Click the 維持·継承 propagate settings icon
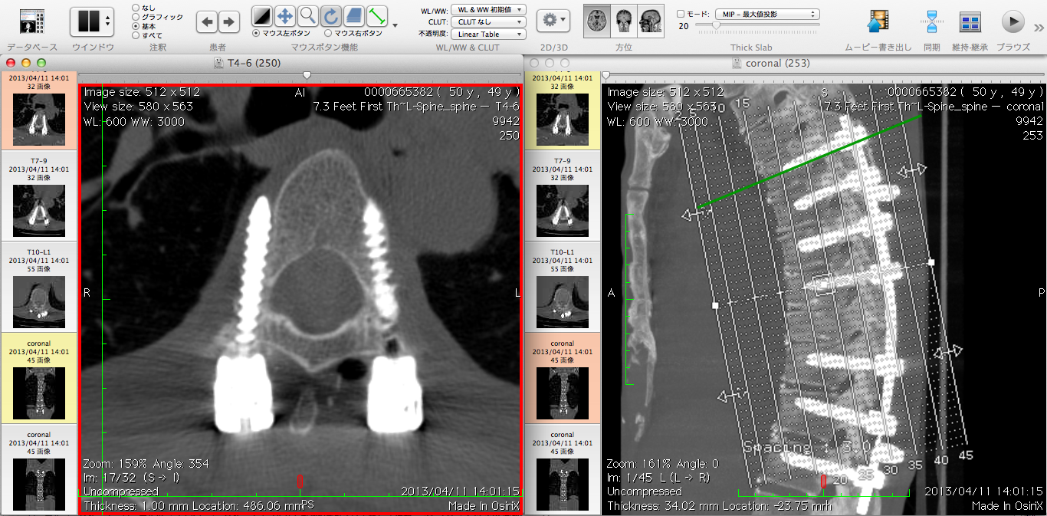 click(x=970, y=22)
